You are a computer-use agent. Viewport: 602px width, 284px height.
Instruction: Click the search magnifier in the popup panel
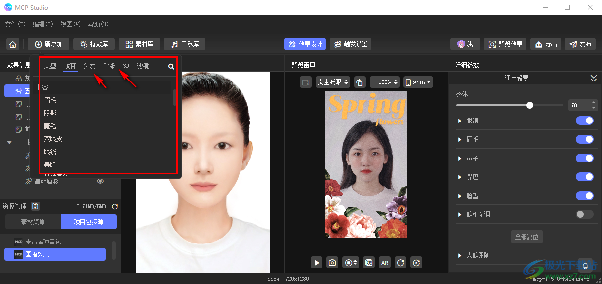(171, 66)
